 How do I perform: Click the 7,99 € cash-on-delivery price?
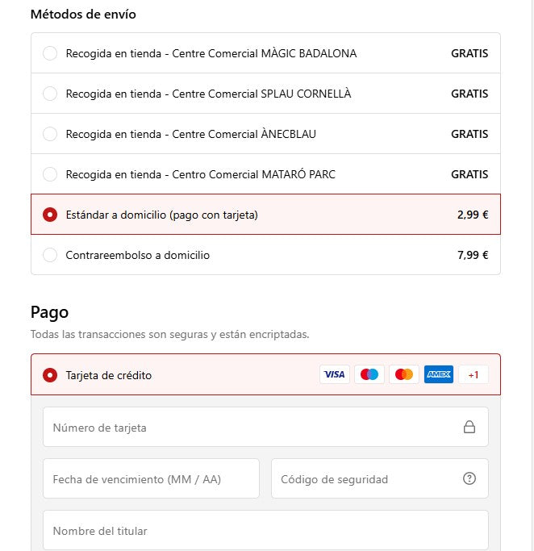coord(473,255)
